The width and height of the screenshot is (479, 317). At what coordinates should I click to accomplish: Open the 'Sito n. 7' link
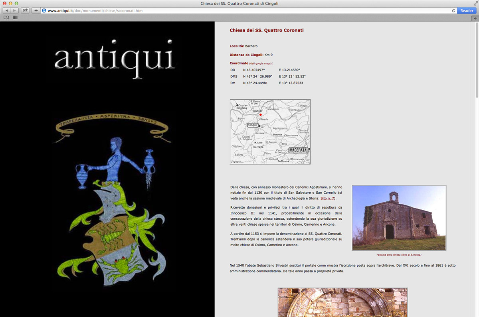pyautogui.click(x=328, y=198)
